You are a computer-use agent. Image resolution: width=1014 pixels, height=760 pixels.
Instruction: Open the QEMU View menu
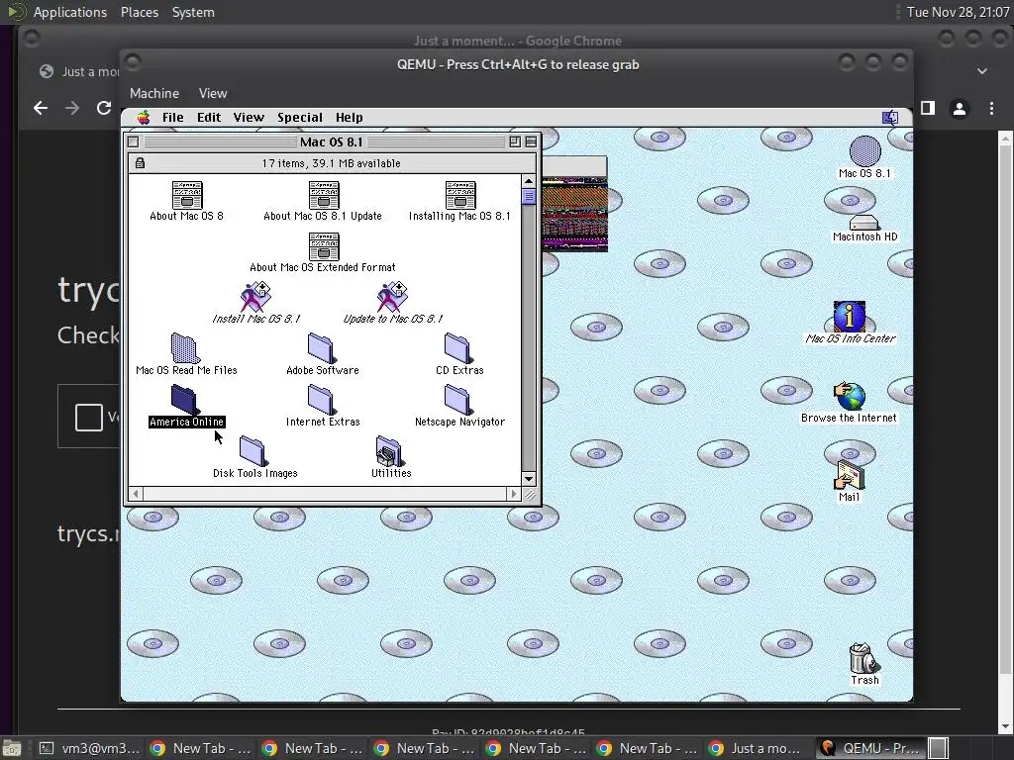[x=213, y=93]
